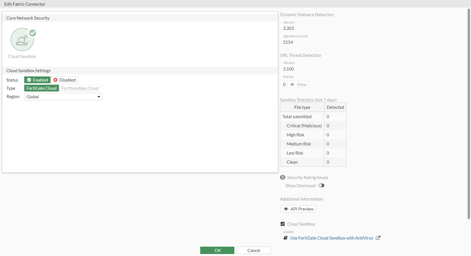Click the eye icon next to Entries View
471x256 pixels.
292,85
